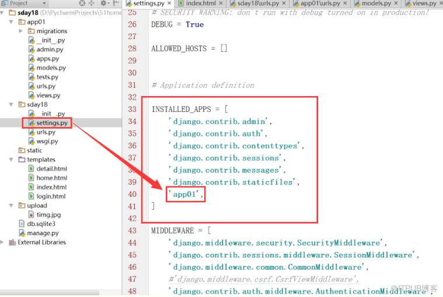Select __init__.py under sday18 package

[x=47, y=114]
